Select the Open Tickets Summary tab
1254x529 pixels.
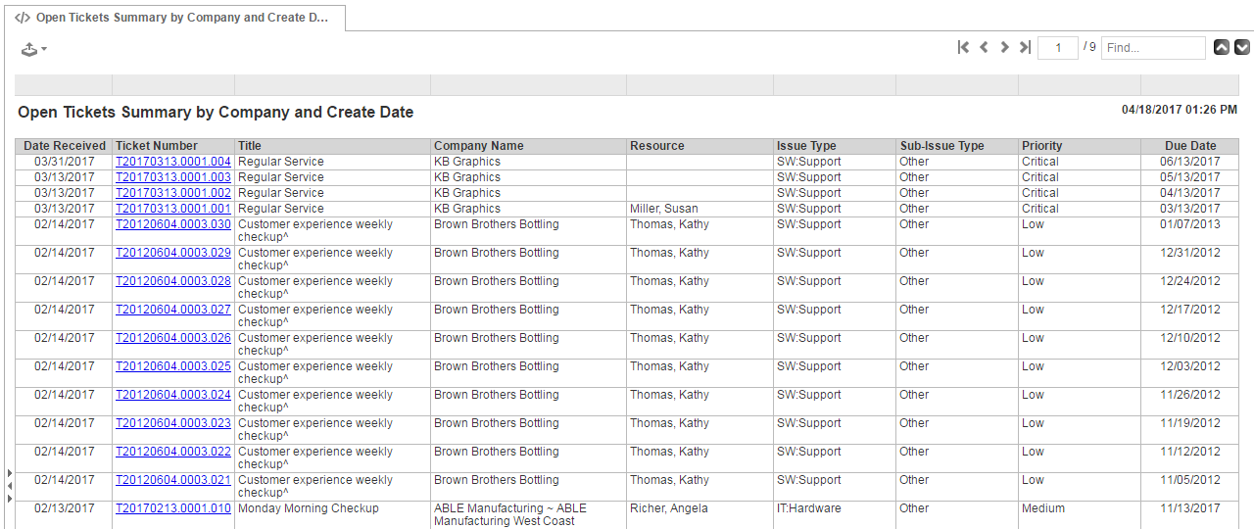[172, 18]
